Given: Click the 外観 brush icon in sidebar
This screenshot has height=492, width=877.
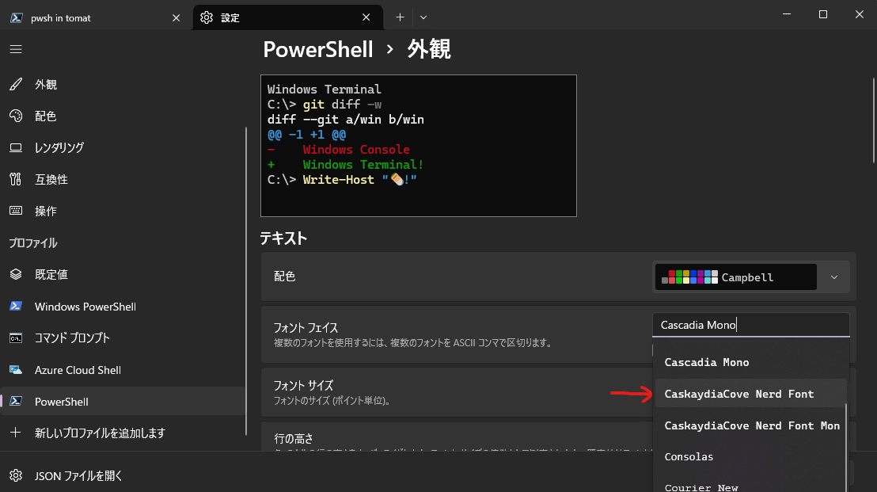Looking at the screenshot, I should click(x=16, y=85).
